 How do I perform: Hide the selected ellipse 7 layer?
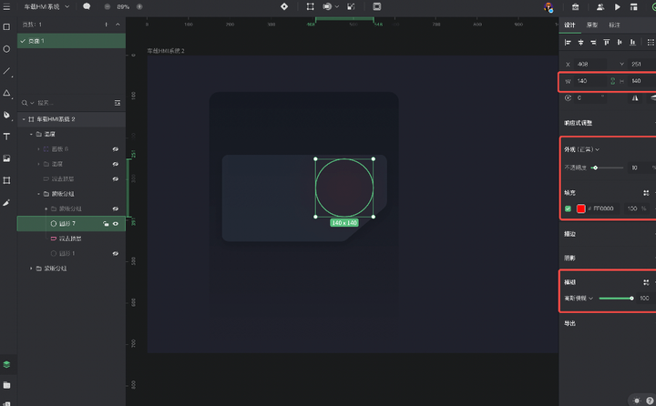(x=116, y=224)
